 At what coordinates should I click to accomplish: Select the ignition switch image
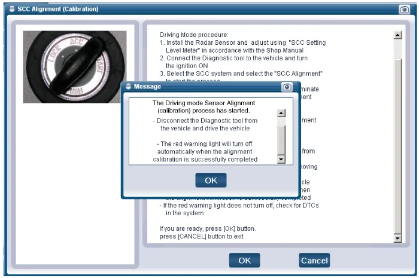75,66
